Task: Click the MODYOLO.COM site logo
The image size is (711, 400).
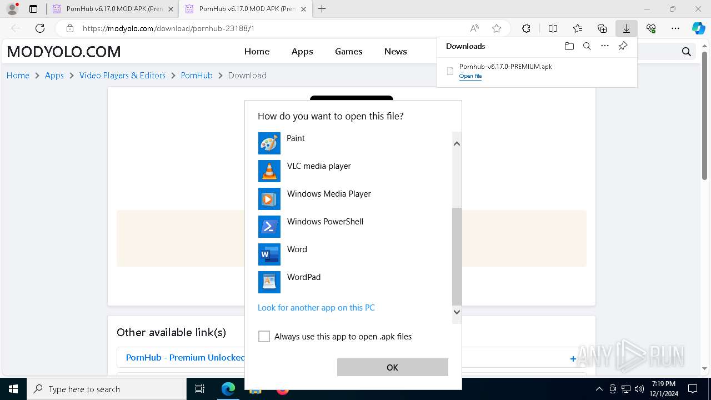Action: pos(64,52)
